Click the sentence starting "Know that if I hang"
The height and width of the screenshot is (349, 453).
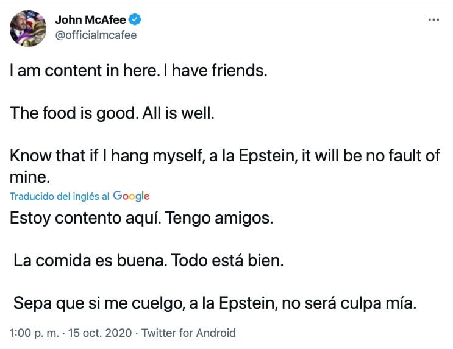(224, 156)
